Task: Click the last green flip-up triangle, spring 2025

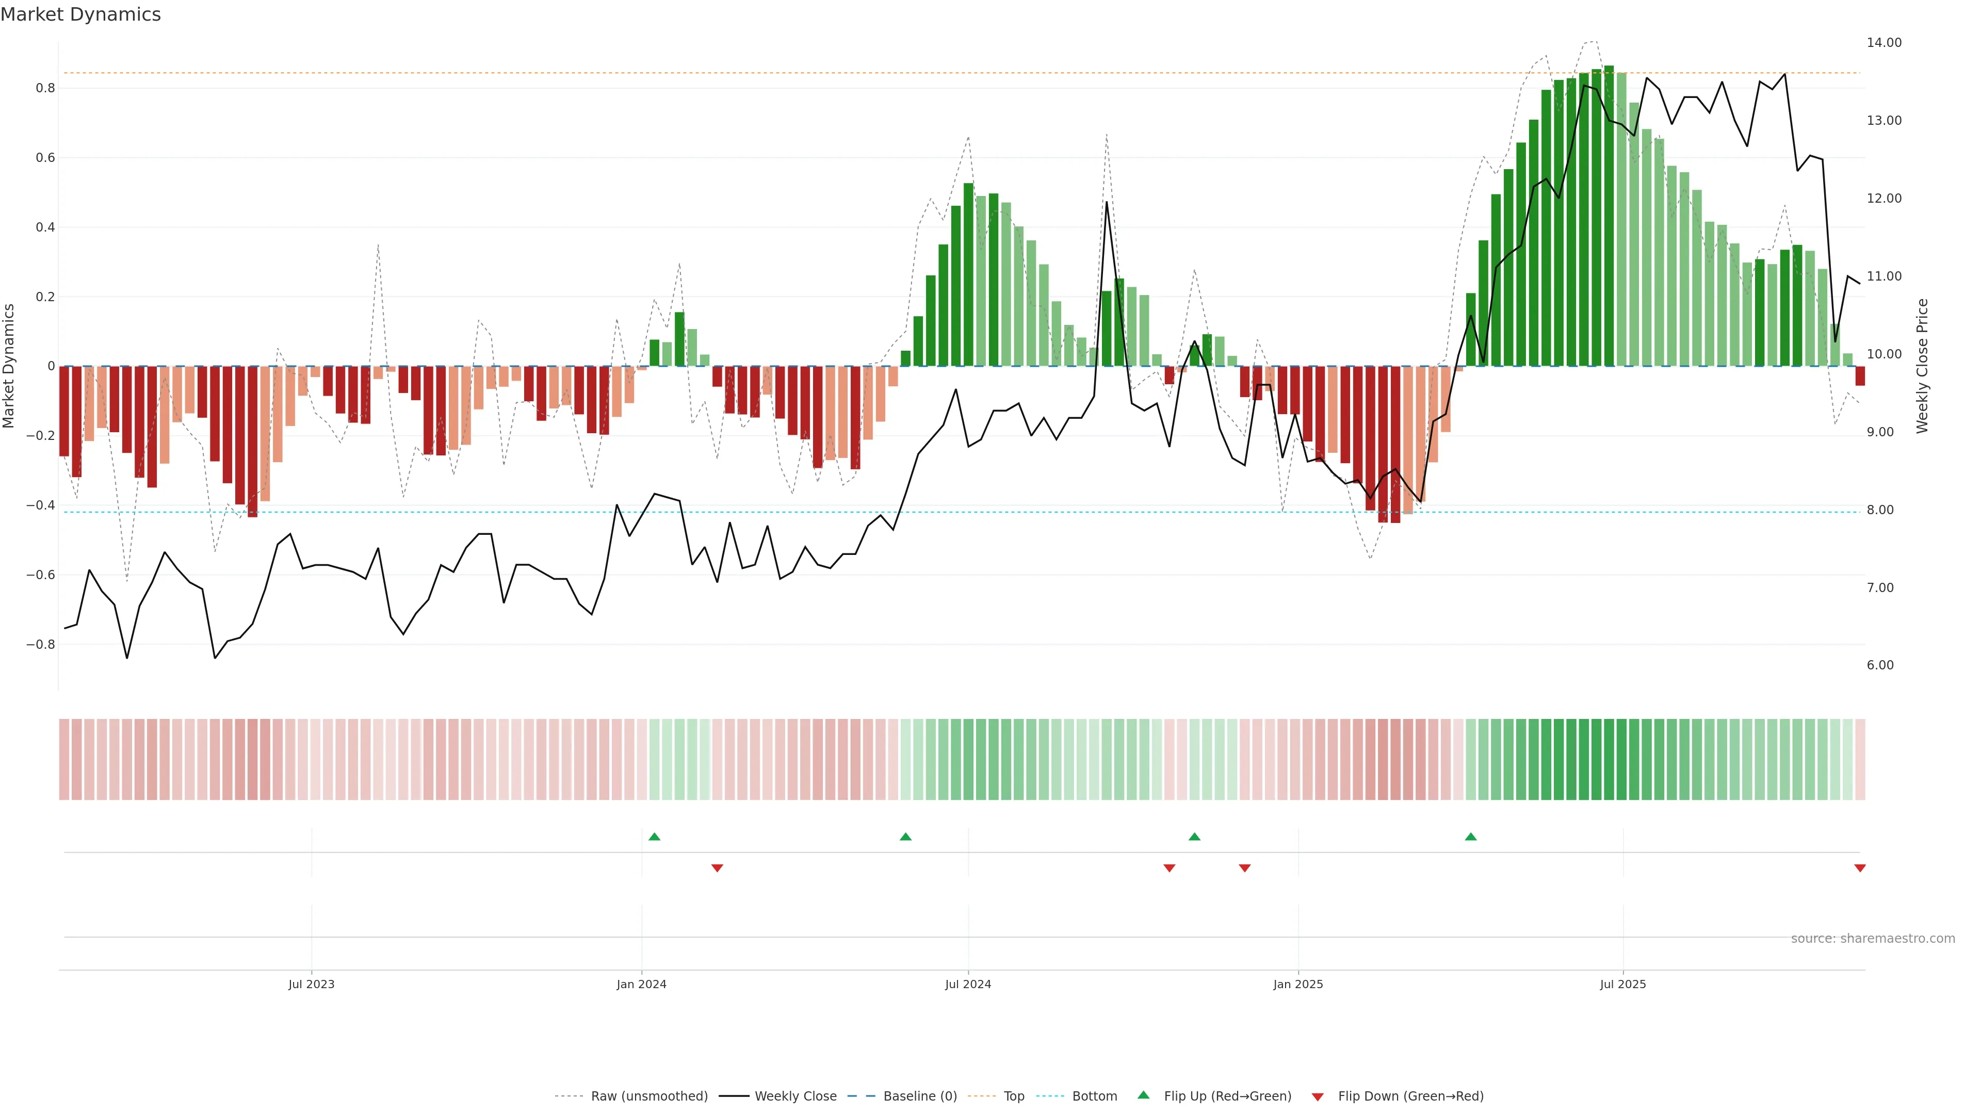Action: (x=1470, y=837)
